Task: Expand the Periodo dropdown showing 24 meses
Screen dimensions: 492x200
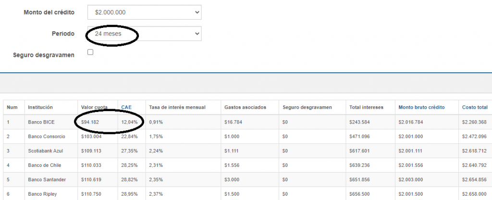Action: (x=145, y=34)
